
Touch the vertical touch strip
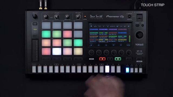35,50
